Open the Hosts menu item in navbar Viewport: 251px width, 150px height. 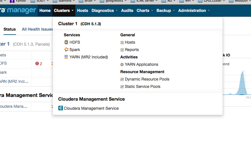(x=83, y=10)
